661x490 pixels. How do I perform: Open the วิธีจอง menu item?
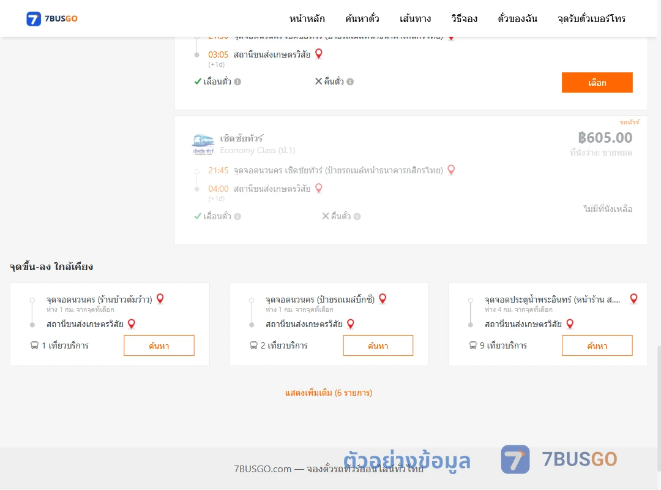(x=464, y=18)
